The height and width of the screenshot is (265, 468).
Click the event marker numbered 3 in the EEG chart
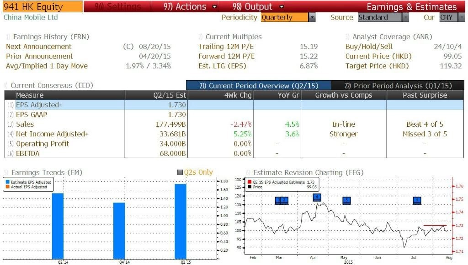click(278, 200)
